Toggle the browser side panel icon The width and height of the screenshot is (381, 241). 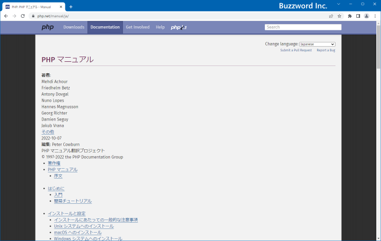(x=358, y=16)
